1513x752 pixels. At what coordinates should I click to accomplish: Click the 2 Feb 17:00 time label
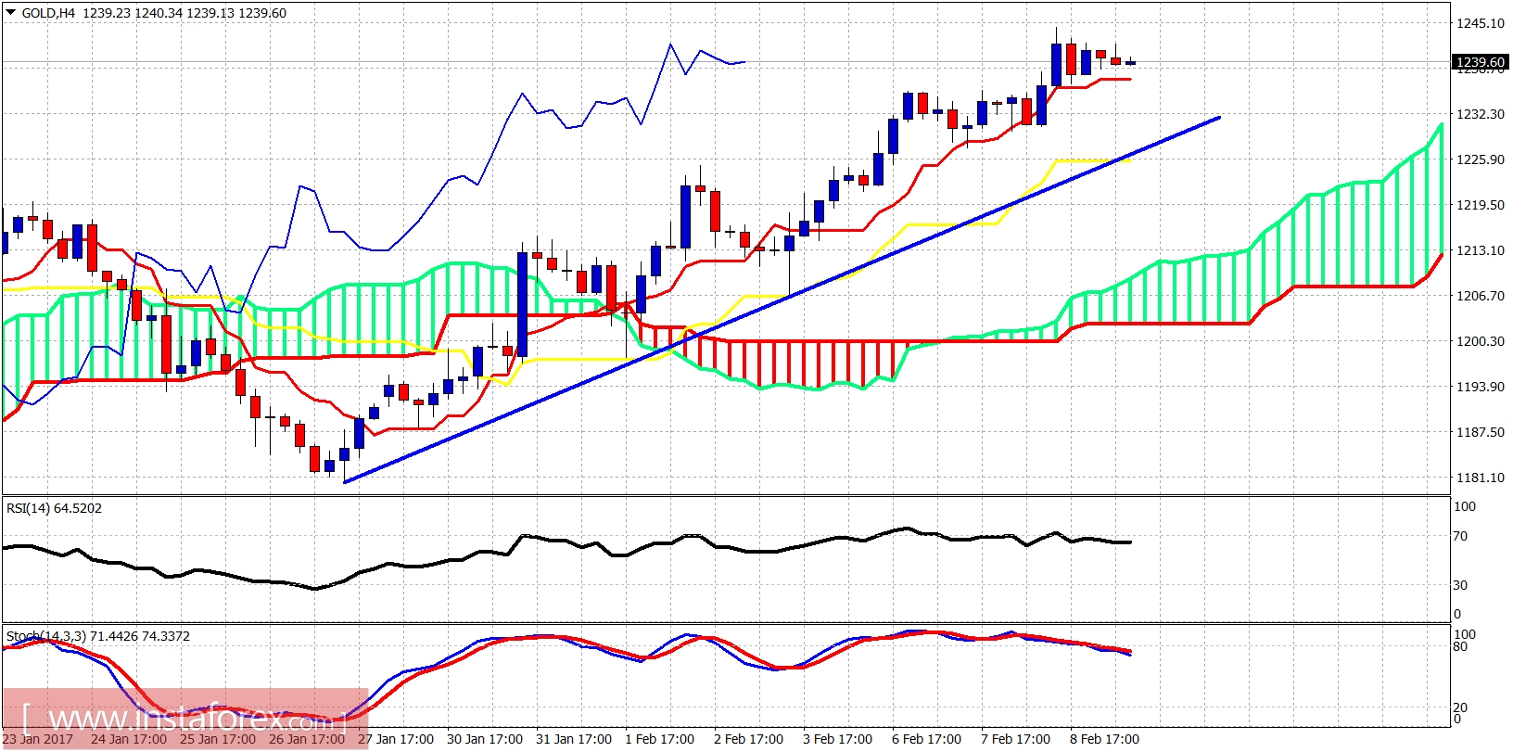click(749, 739)
